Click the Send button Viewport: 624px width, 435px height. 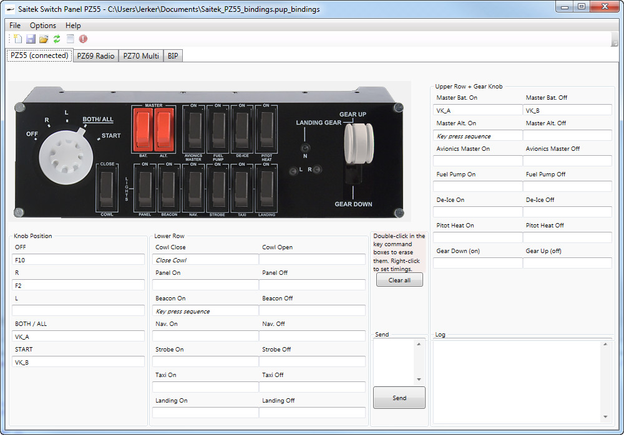tap(399, 398)
